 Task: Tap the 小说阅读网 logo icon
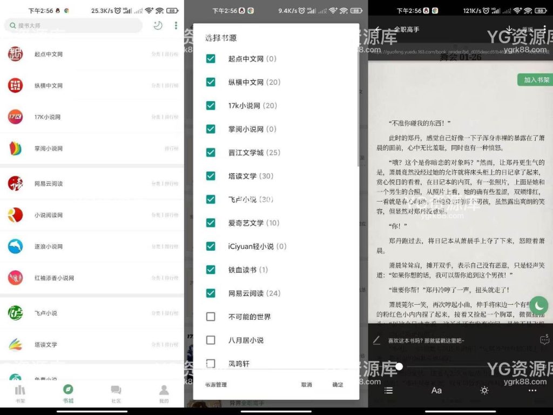15,215
